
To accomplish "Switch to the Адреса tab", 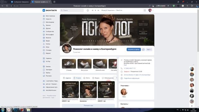I will point(67,78).
